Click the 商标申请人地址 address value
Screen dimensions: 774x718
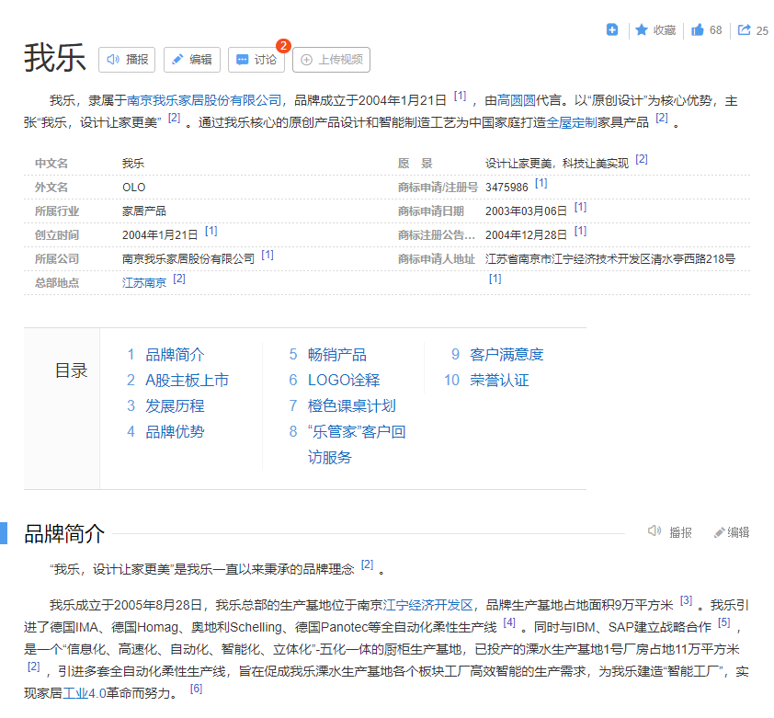pyautogui.click(x=610, y=259)
